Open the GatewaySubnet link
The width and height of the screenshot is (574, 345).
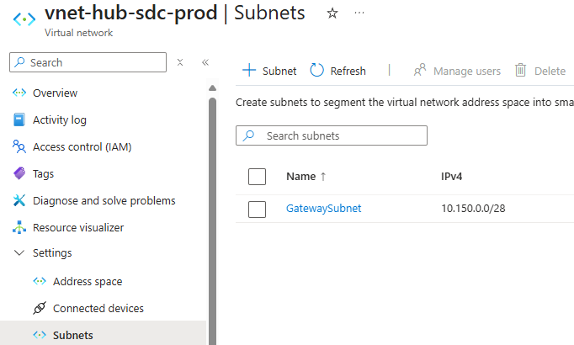click(x=323, y=208)
